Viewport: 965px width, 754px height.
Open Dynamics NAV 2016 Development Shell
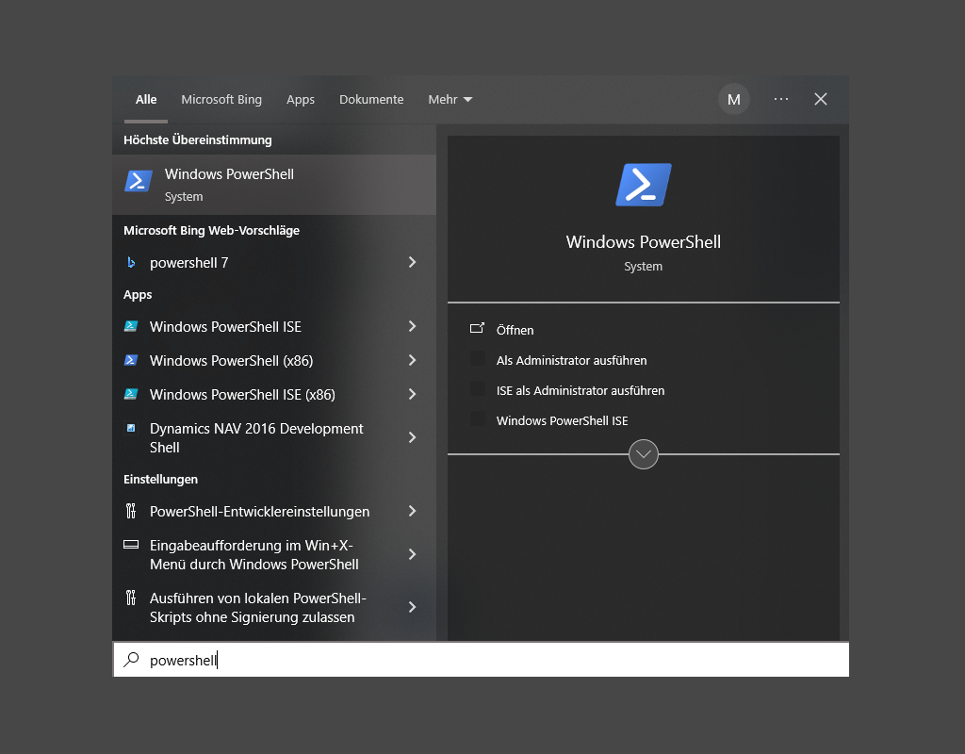(255, 436)
